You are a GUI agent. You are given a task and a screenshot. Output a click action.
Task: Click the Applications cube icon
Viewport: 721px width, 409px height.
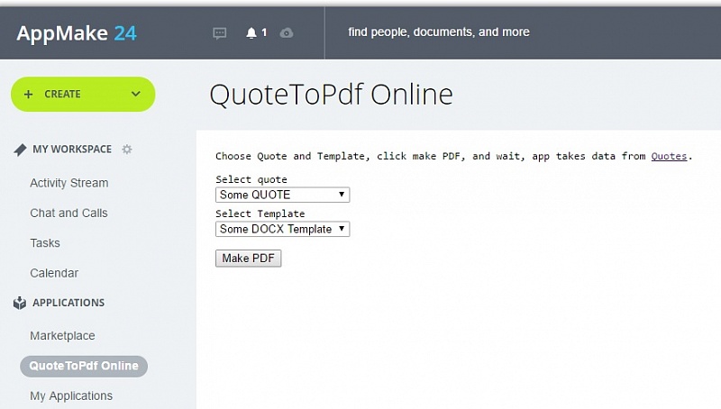[20, 303]
